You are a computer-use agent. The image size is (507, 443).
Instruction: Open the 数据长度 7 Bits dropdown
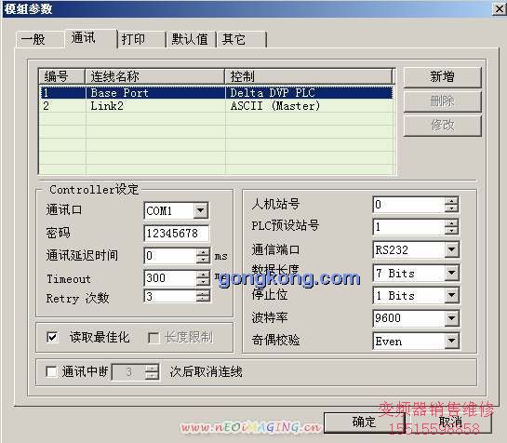(452, 273)
